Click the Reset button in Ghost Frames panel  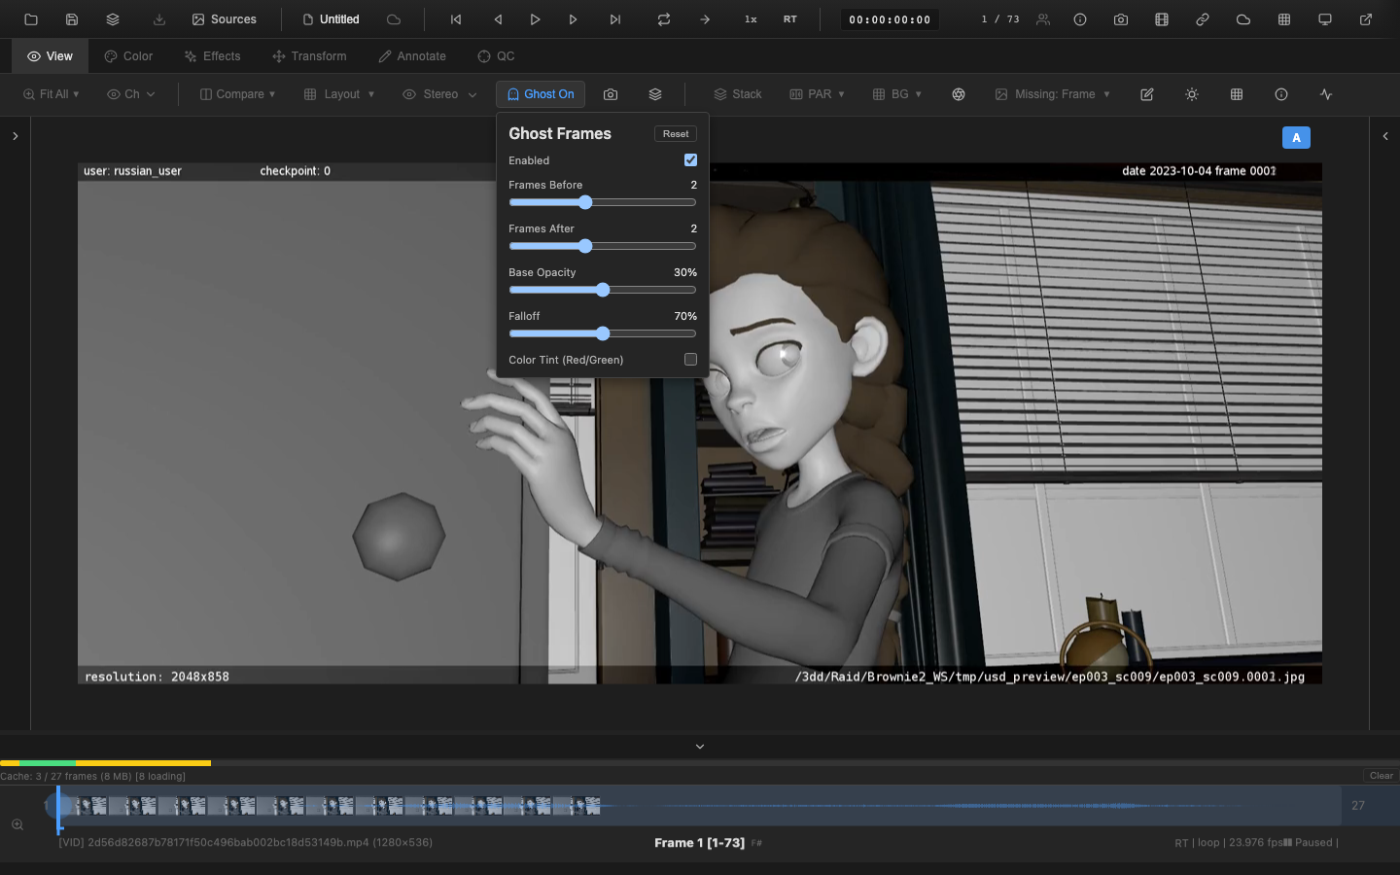675,133
